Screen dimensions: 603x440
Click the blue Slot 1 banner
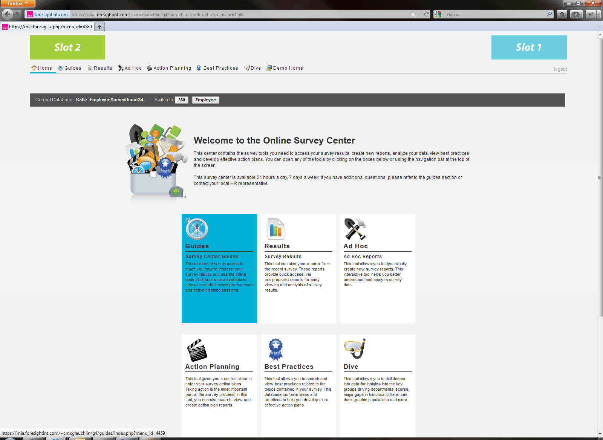click(529, 47)
